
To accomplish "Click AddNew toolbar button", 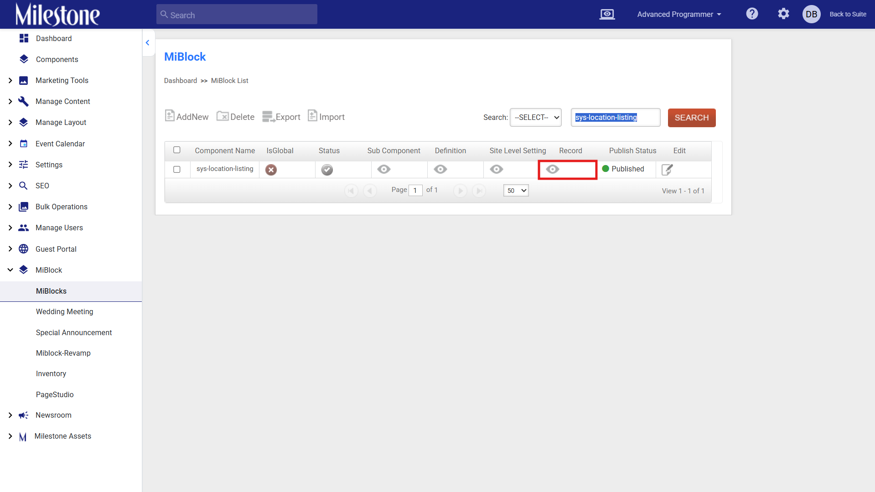I will coord(186,117).
